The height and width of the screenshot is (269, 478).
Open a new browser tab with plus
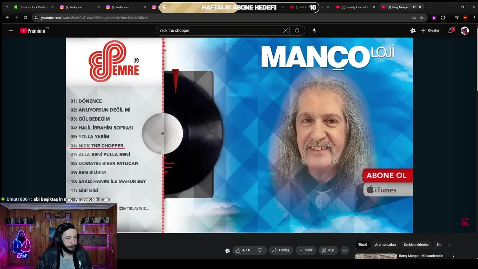coord(429,7)
